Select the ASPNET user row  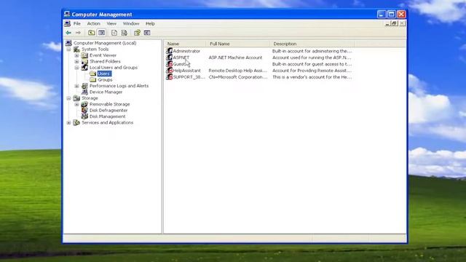(259, 57)
